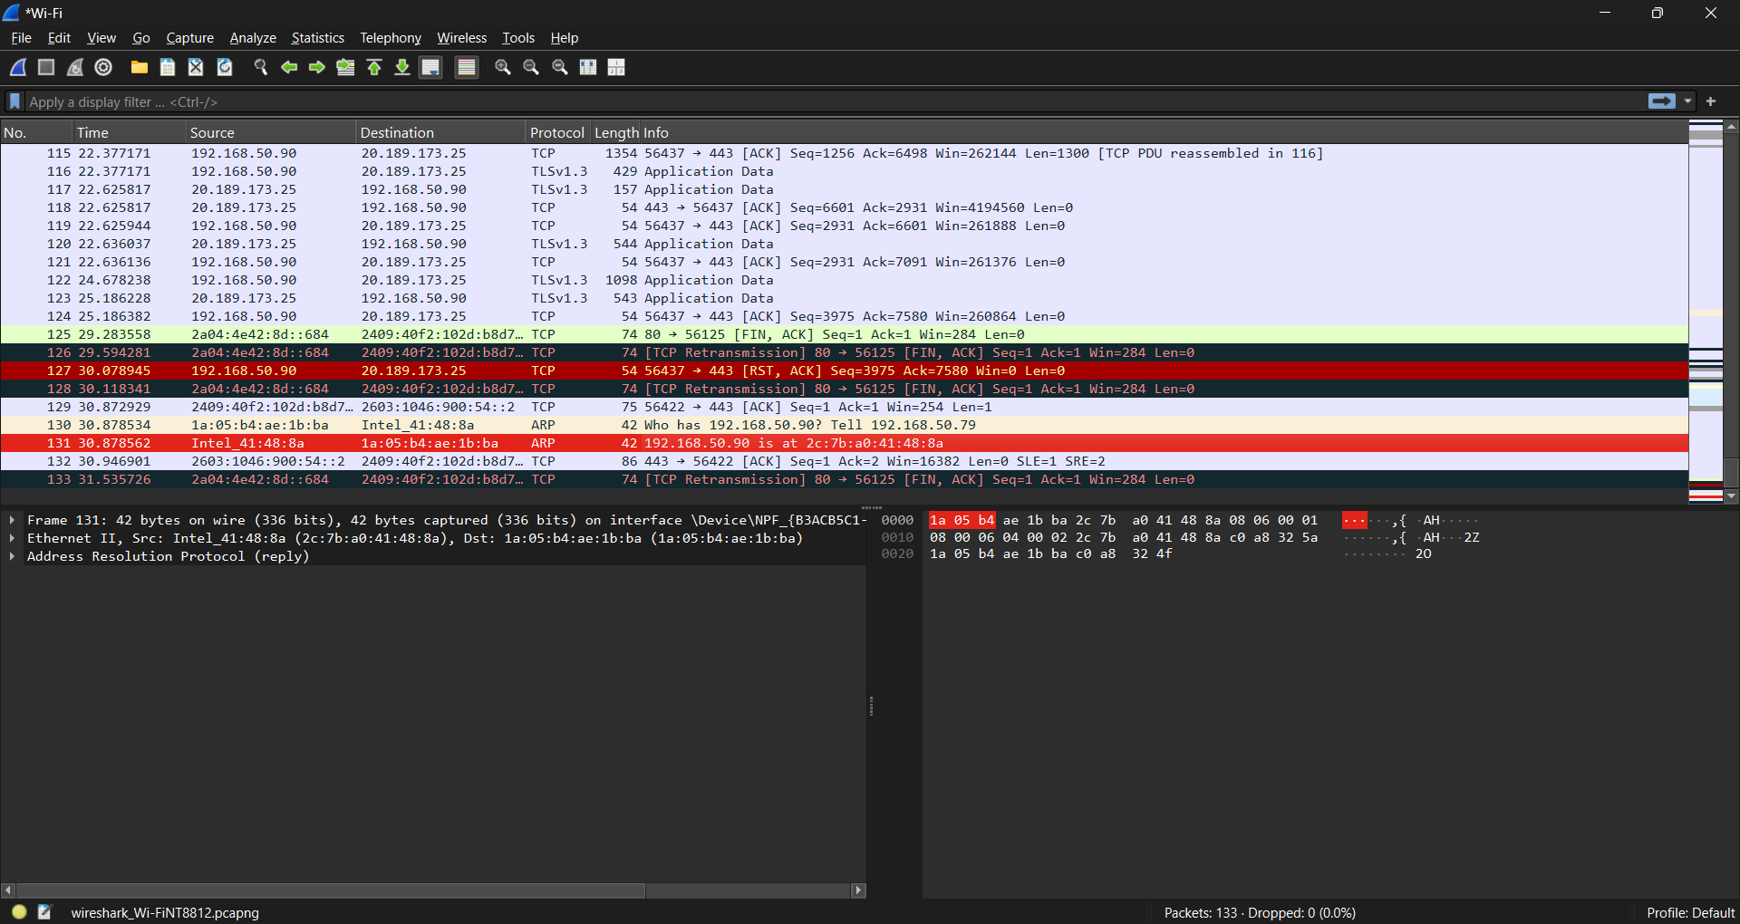Close this capture file icon
Image resolution: width=1740 pixels, height=924 pixels.
click(196, 67)
